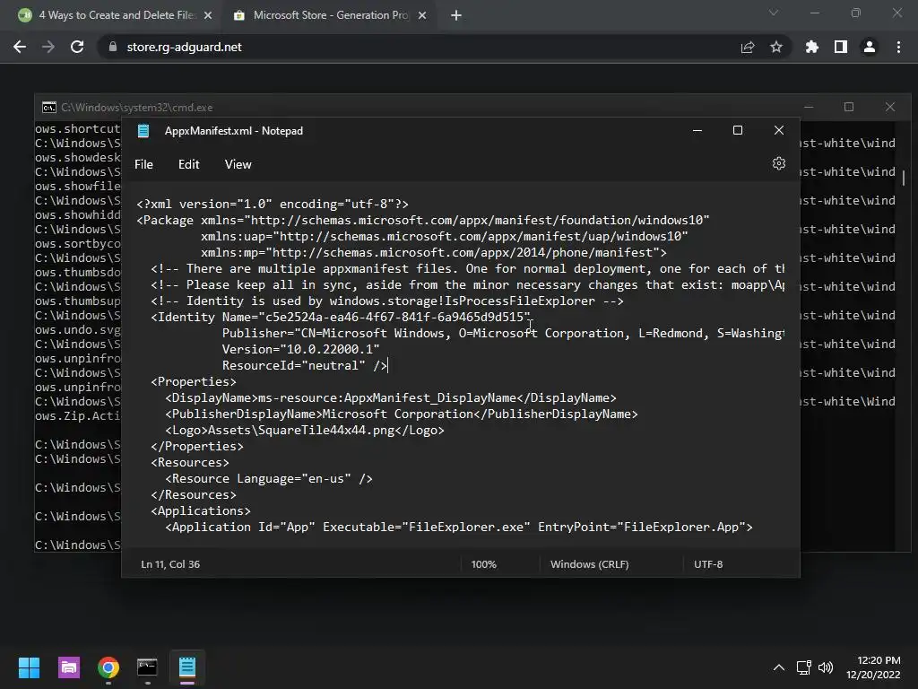Open Notepad settings gear

pyautogui.click(x=779, y=163)
